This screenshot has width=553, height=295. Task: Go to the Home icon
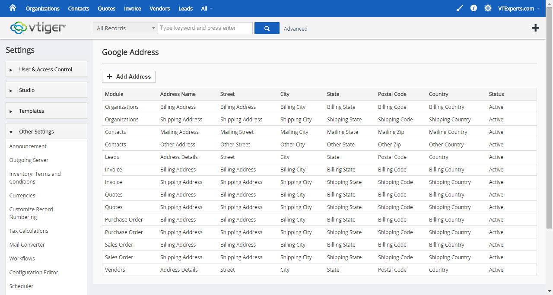point(13,8)
